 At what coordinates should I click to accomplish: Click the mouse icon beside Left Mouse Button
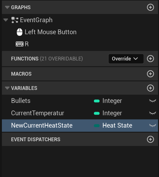20,32
